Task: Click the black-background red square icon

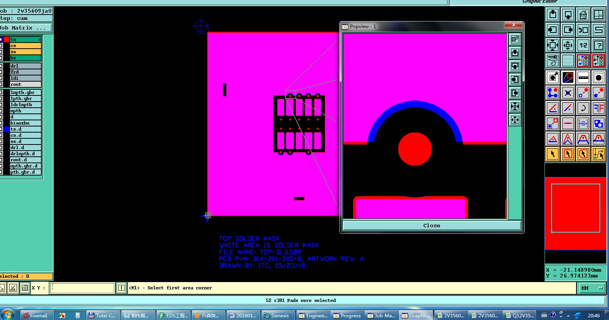Action: coord(568,77)
